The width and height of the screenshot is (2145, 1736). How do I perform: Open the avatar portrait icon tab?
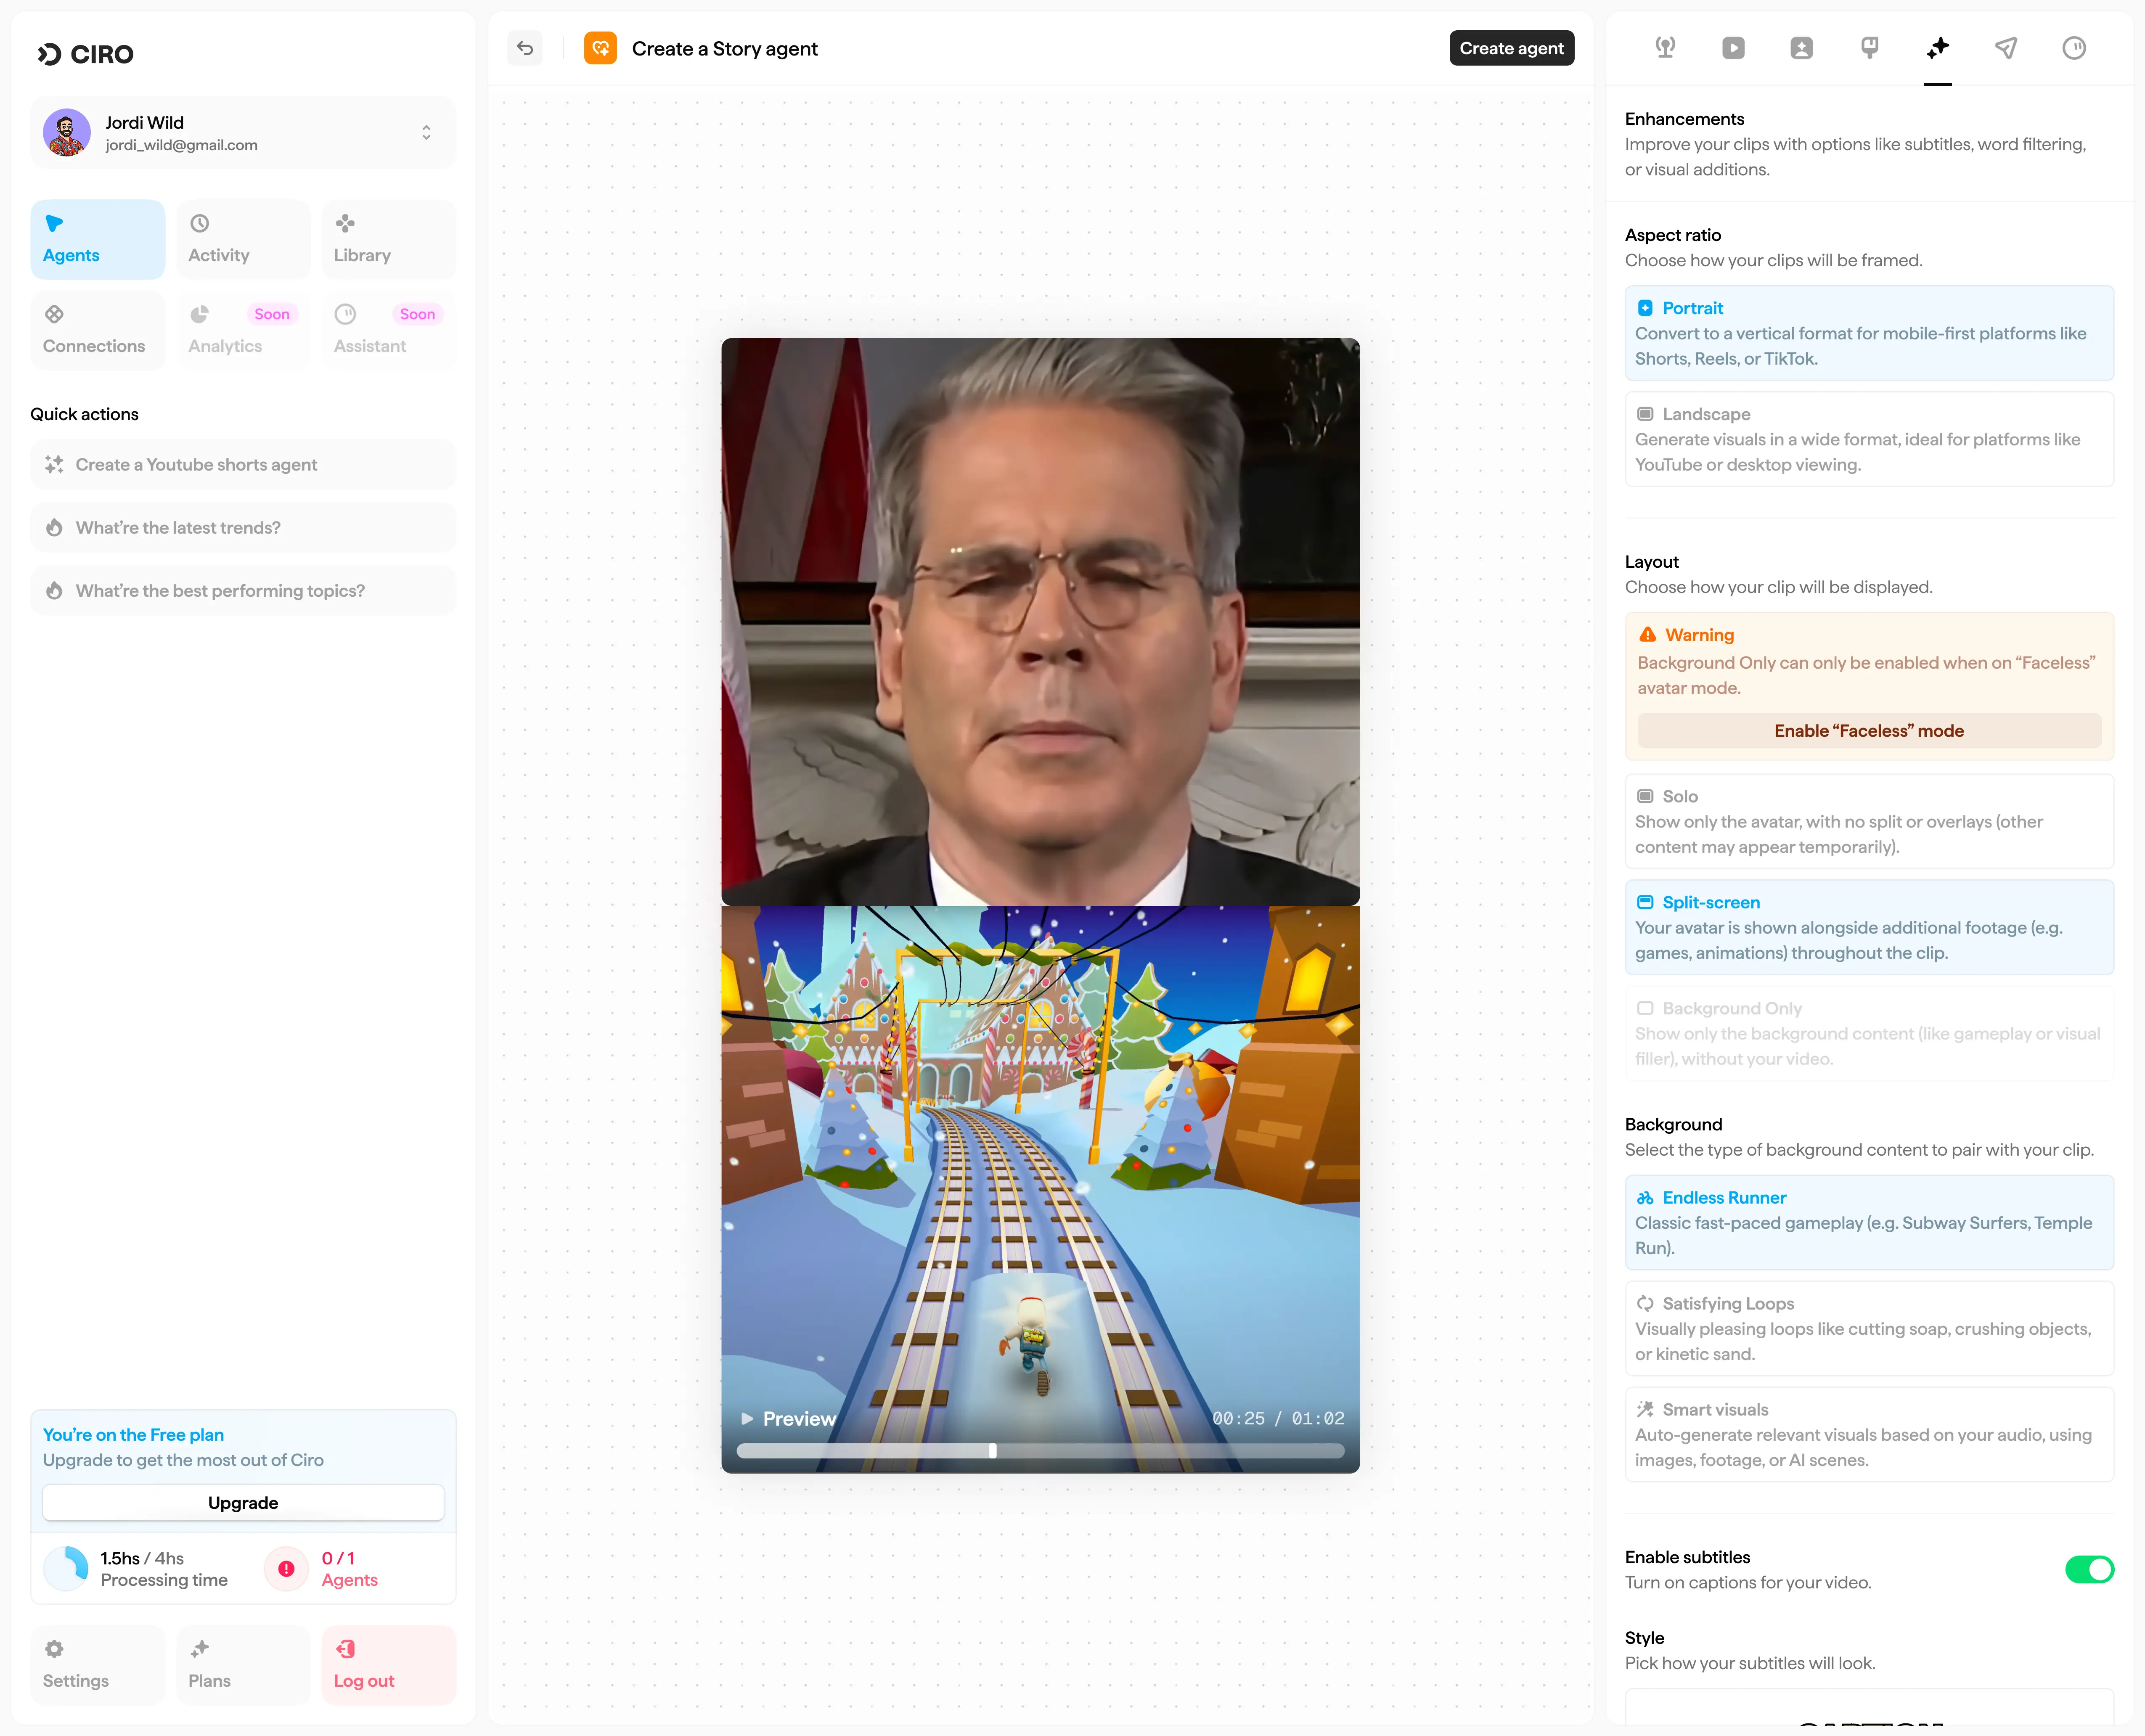(1801, 48)
